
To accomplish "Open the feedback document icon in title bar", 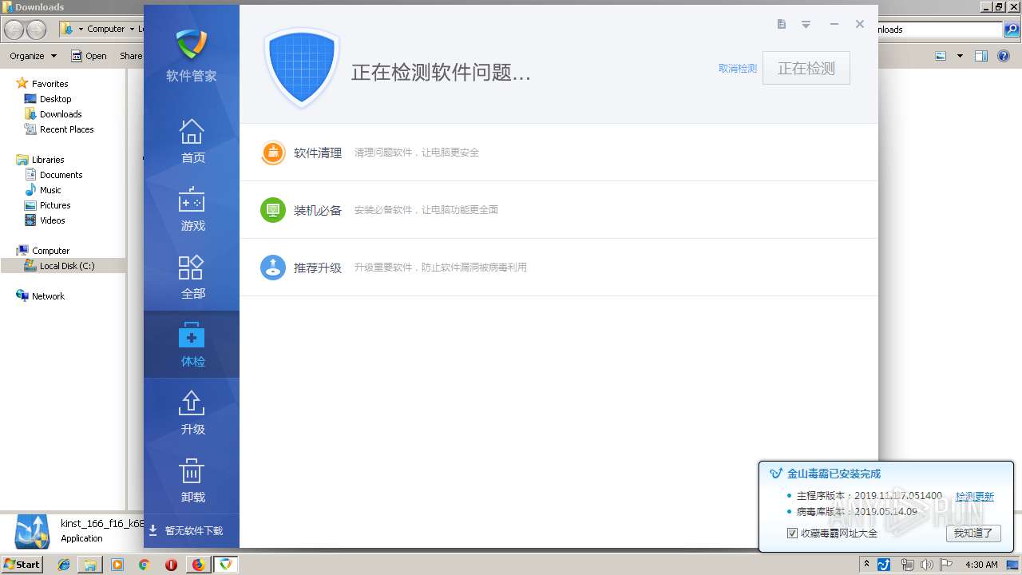I will click(782, 24).
